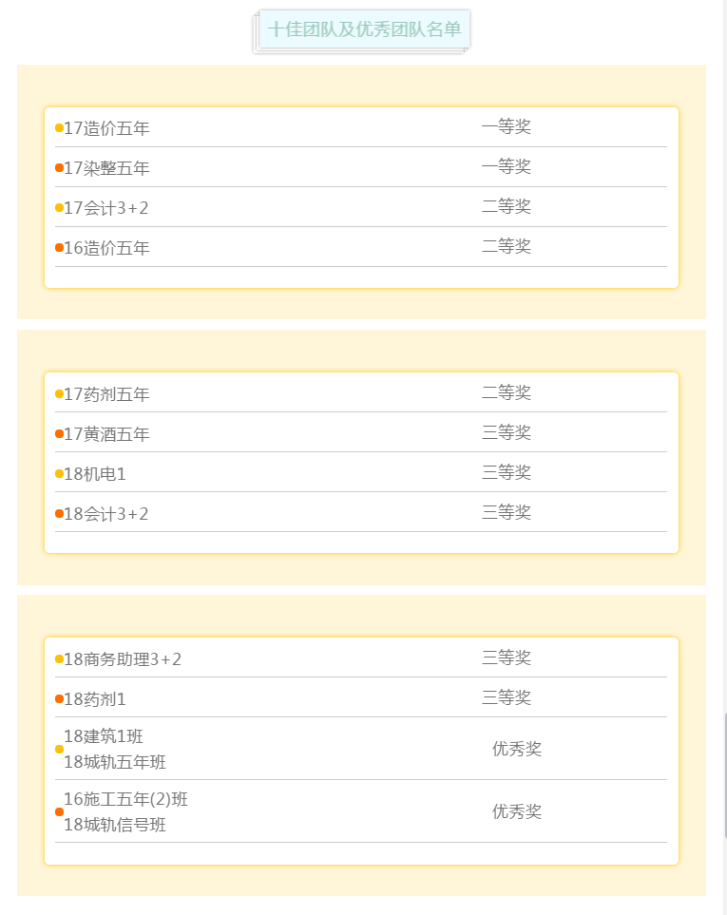Click the yellow bullet beside 18商务助理3+2

[x=59, y=659]
